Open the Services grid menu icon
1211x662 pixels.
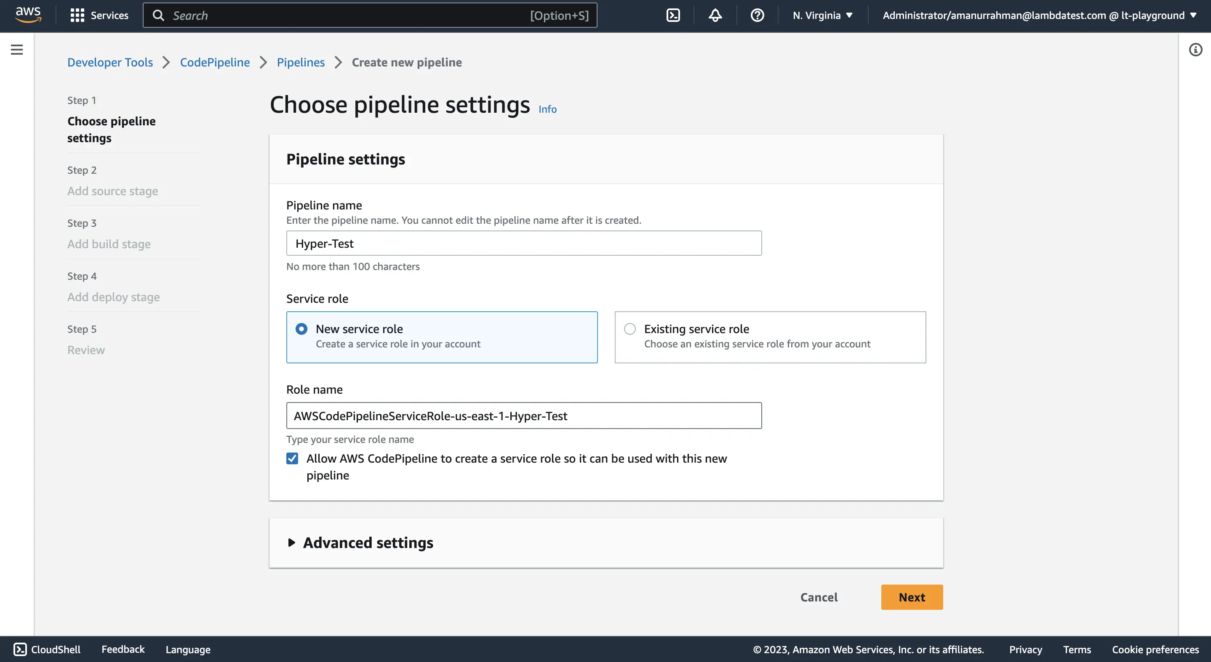[77, 16]
